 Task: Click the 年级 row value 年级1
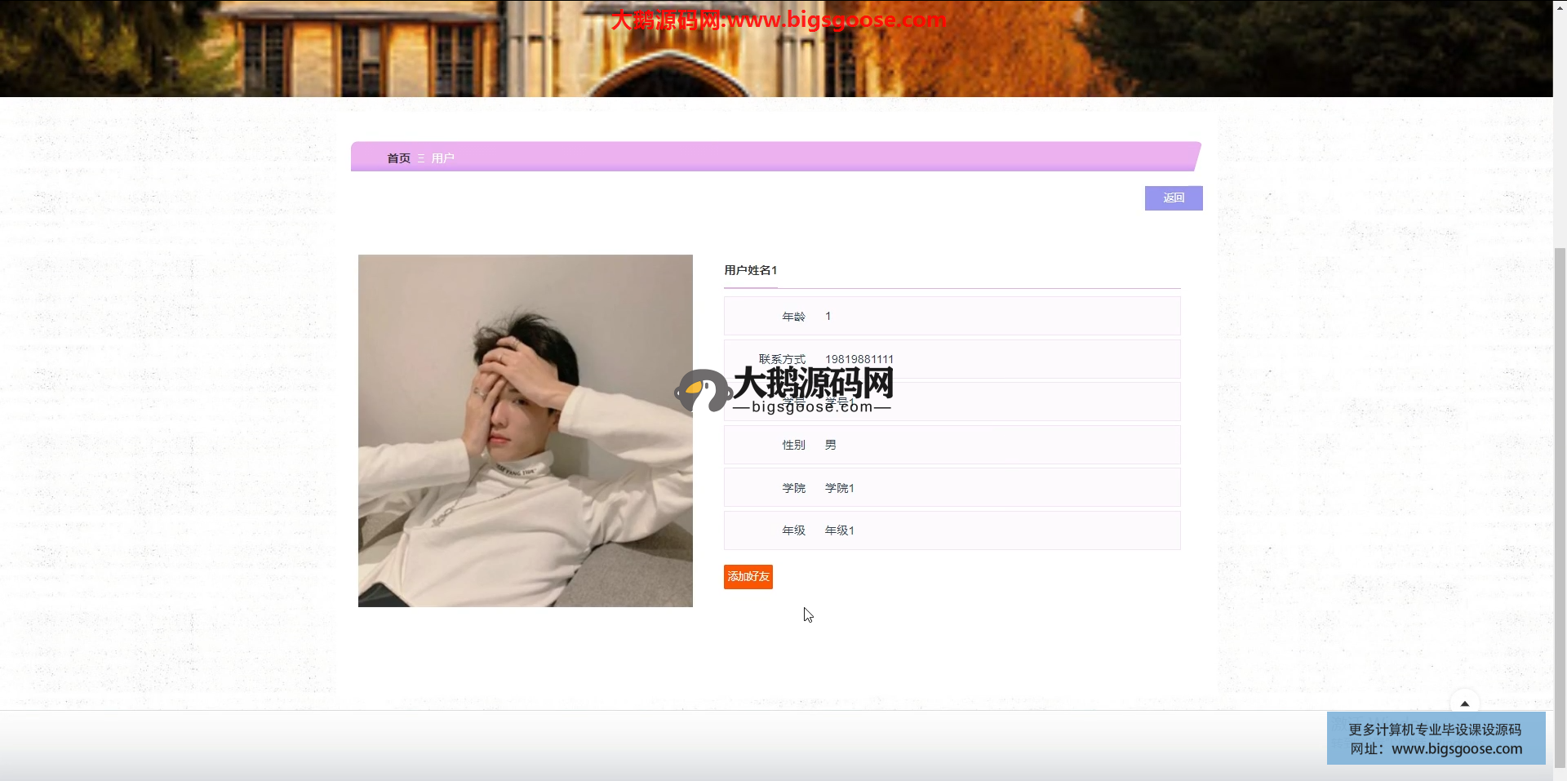click(x=839, y=530)
